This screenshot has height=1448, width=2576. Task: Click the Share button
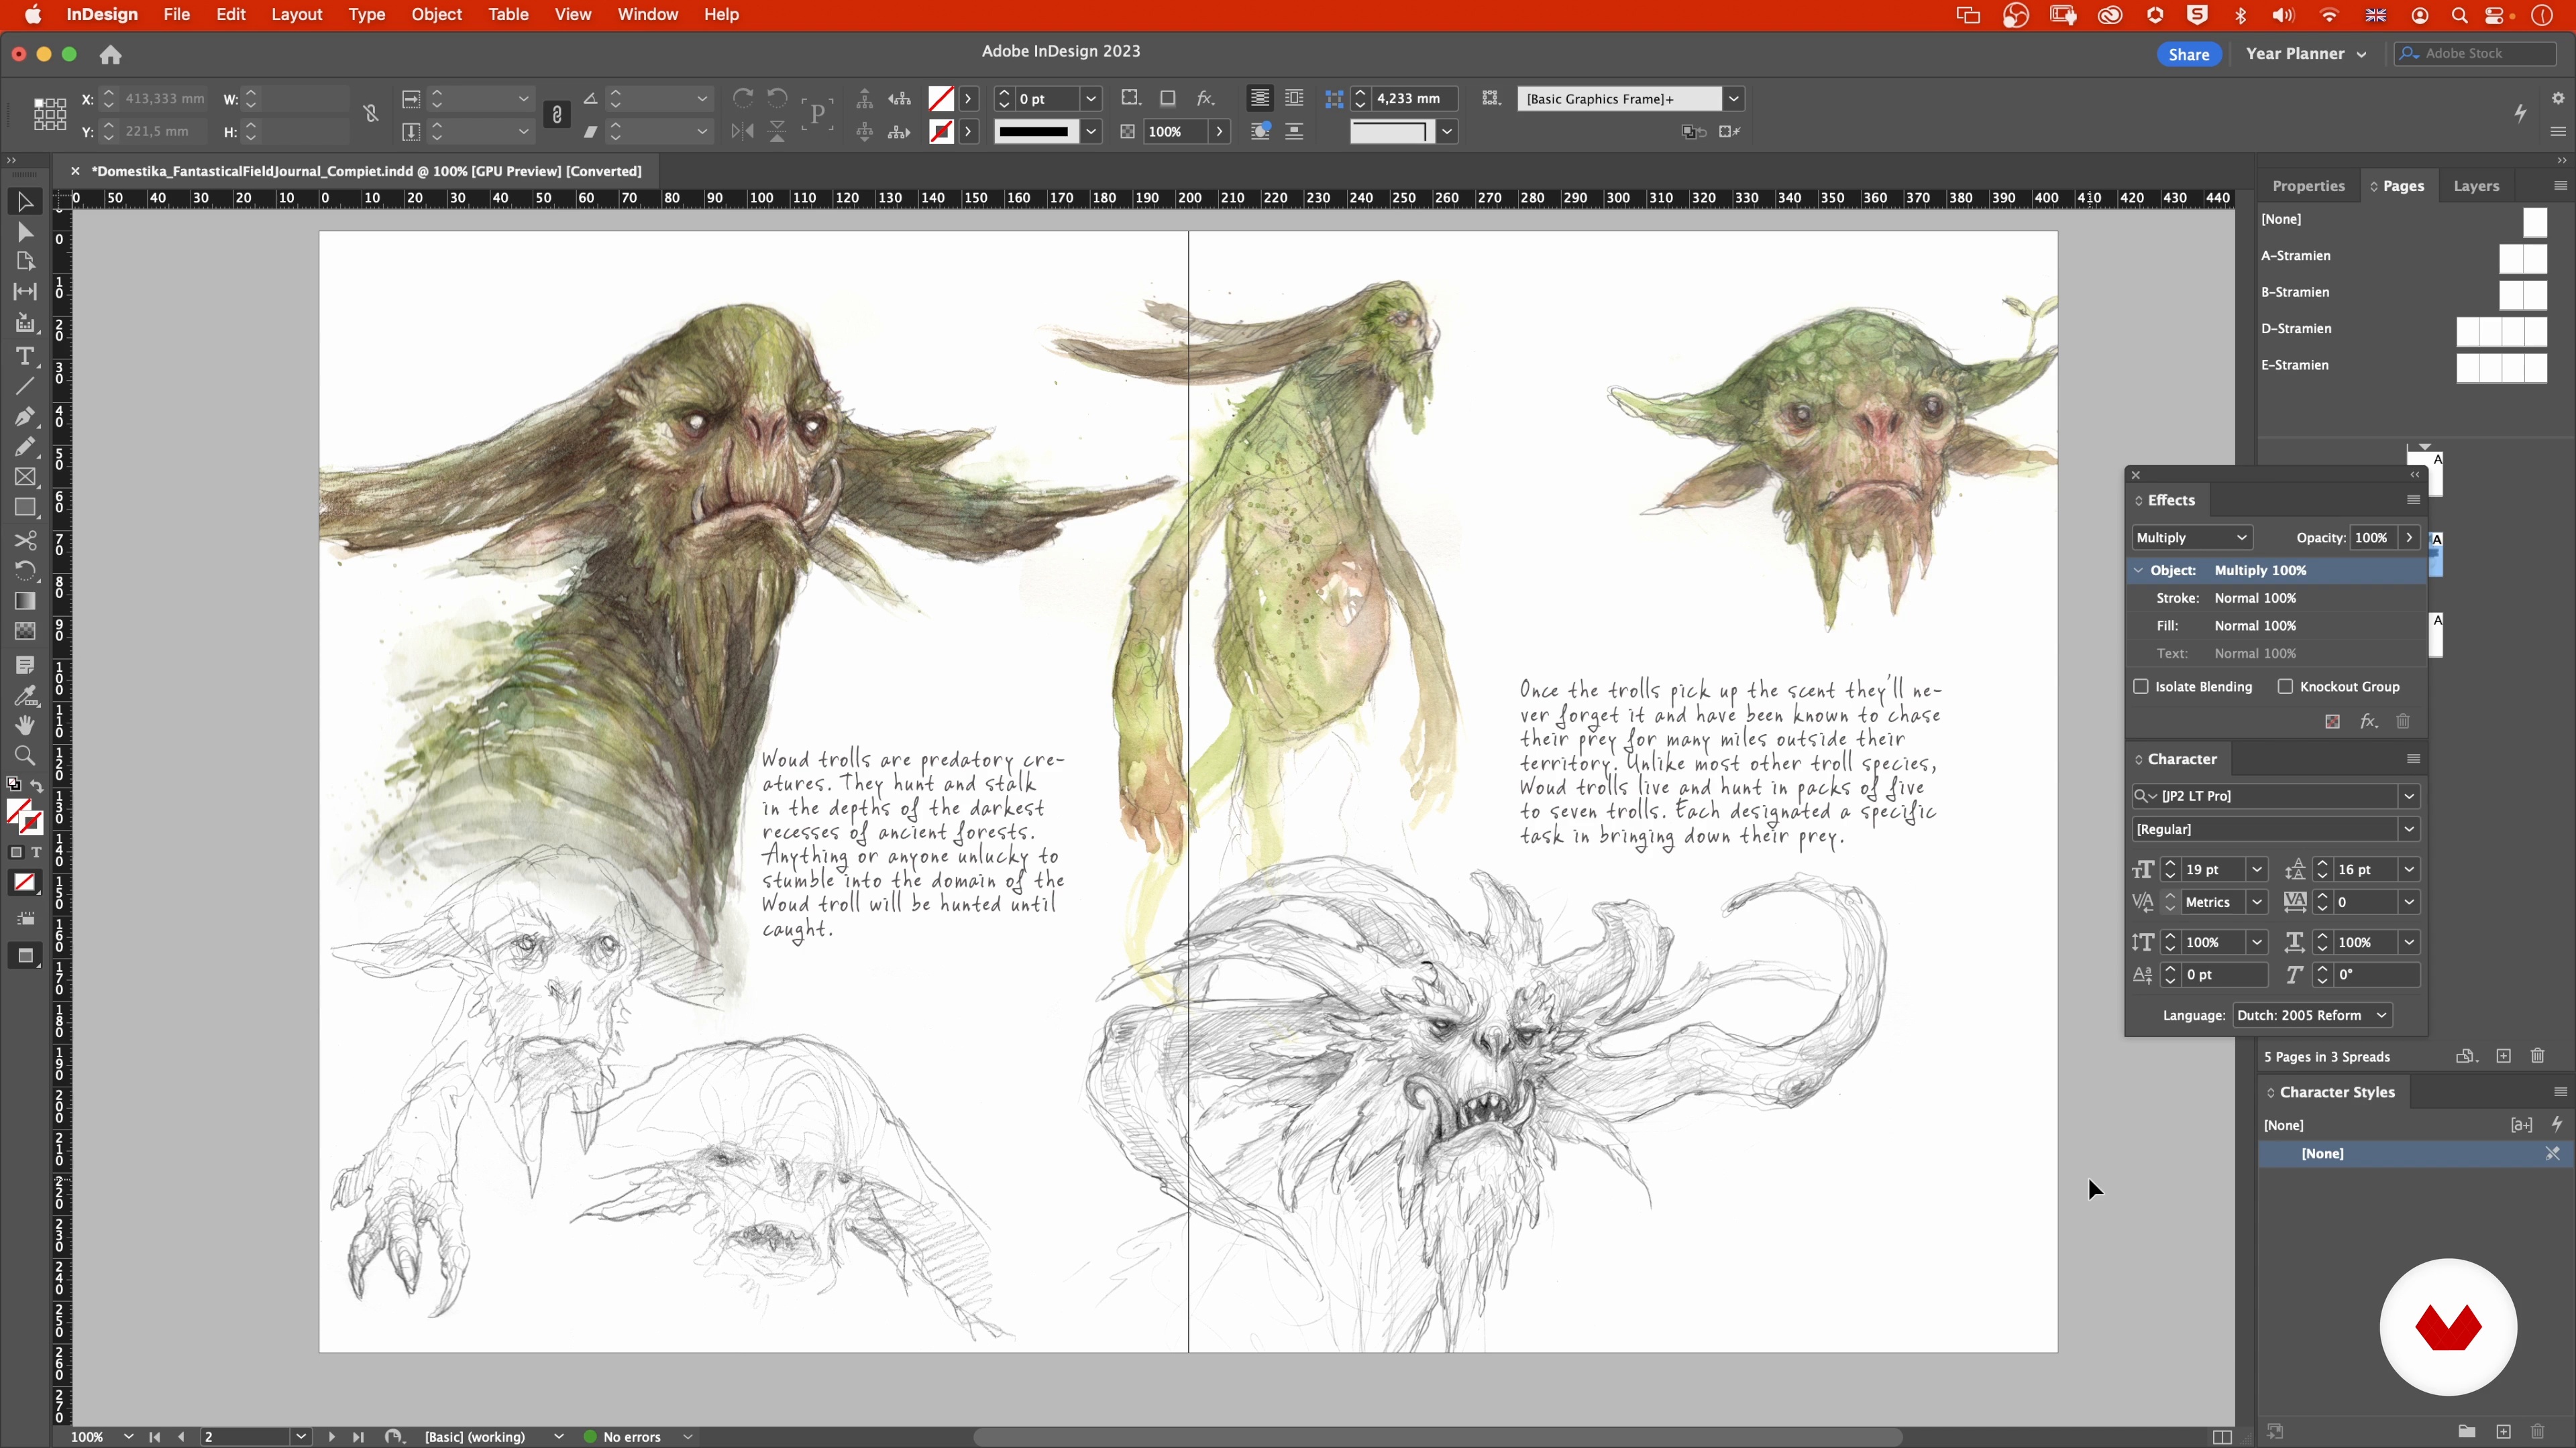[2188, 54]
